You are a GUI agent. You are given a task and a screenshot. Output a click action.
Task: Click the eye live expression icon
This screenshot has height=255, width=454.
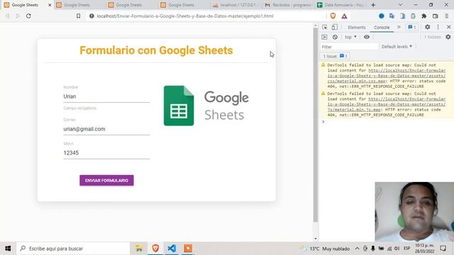(x=367, y=37)
